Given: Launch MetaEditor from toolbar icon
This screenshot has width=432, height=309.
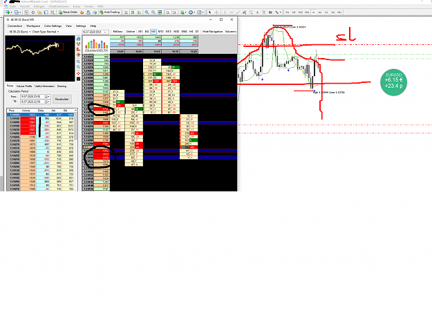Looking at the screenshot, I should 82,12.
